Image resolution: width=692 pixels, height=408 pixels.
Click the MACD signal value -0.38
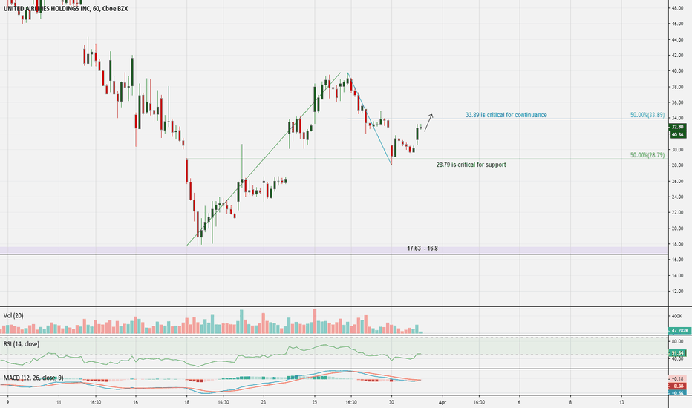(677, 386)
